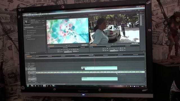Play the clip in the Source monitor
The image size is (180, 101).
[x=68, y=49]
